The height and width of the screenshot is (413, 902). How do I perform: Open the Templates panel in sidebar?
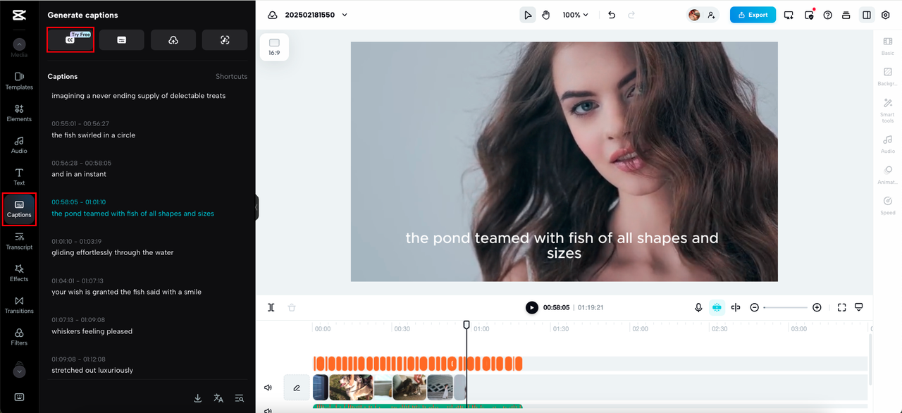[x=19, y=80]
